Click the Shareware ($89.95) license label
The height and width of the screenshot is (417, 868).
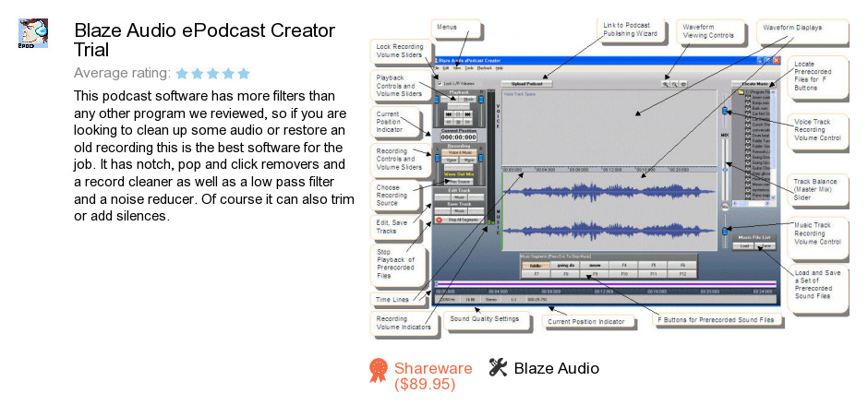[x=433, y=376]
